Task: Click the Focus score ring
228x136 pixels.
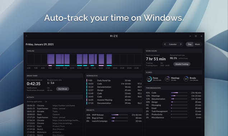Action: (149, 79)
